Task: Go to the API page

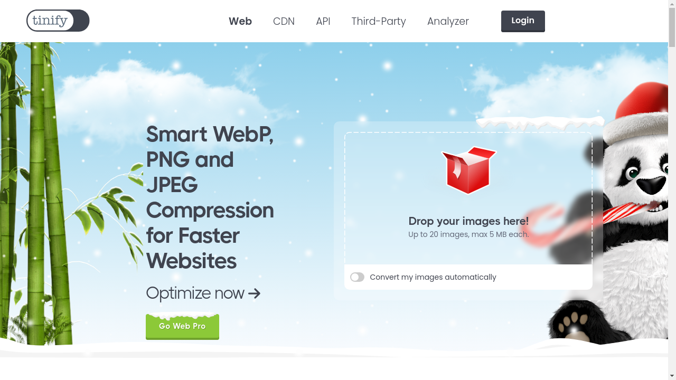Action: tap(323, 21)
